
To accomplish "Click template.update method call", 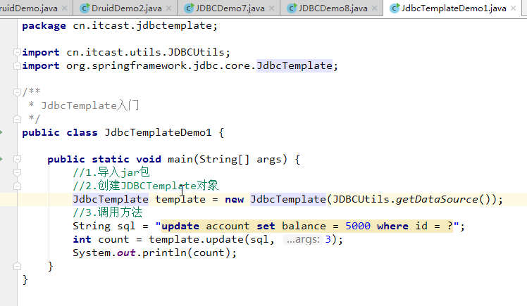I will pyautogui.click(x=197, y=240).
